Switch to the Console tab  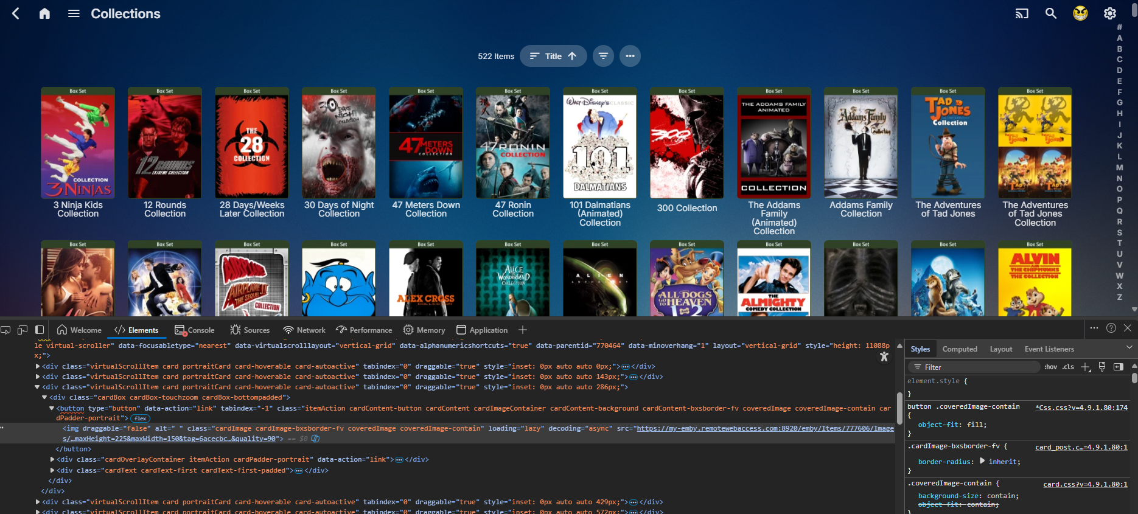click(195, 330)
